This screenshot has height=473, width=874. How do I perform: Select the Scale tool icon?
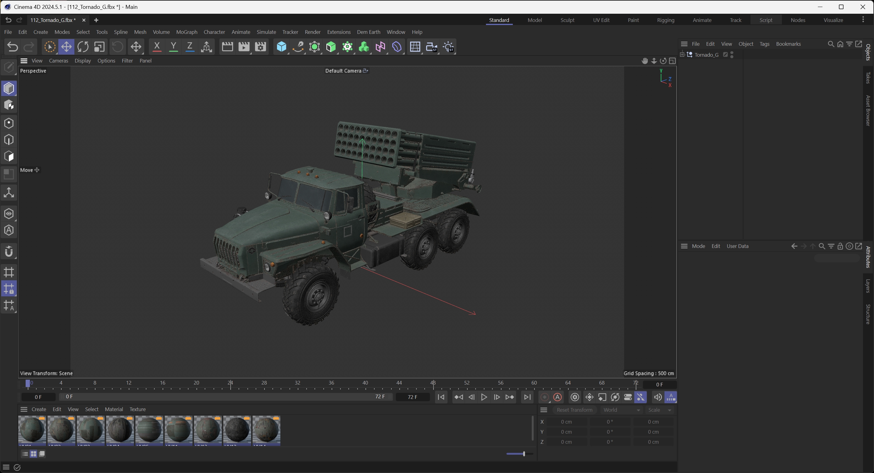click(99, 47)
